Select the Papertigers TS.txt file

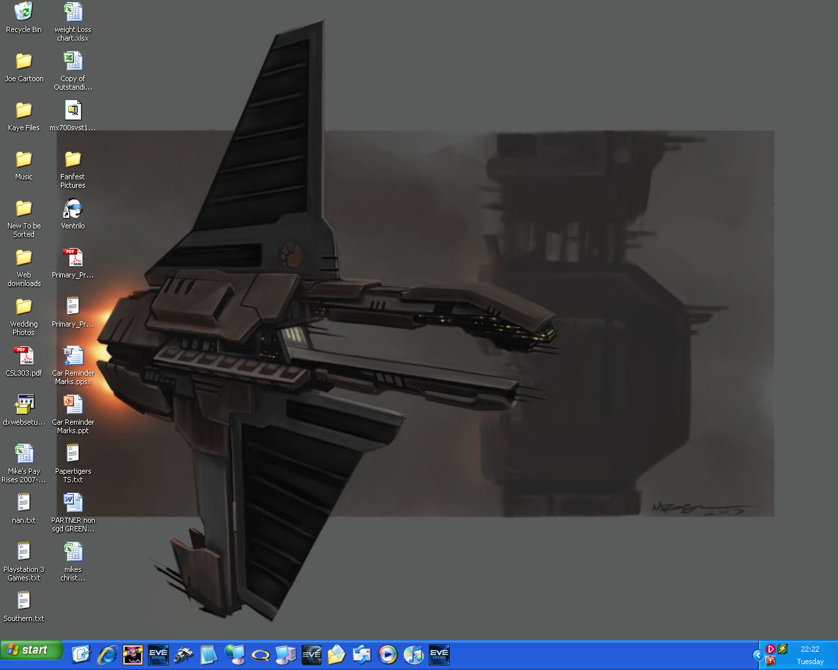click(x=73, y=463)
